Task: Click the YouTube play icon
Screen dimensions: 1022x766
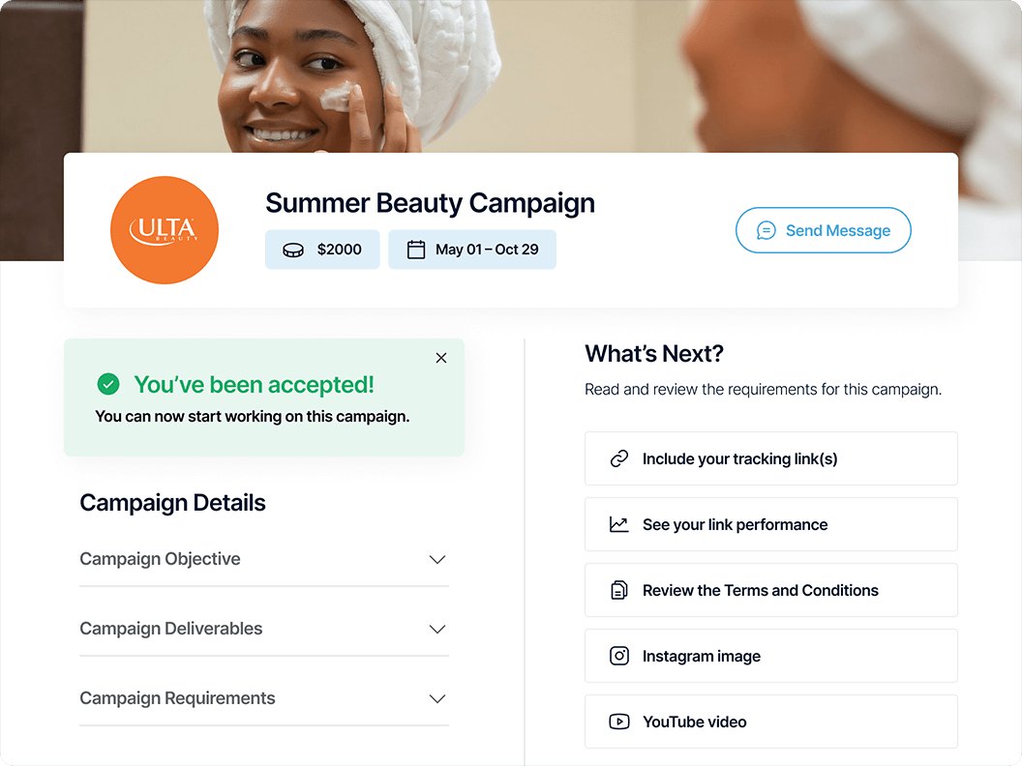Action: click(618, 722)
